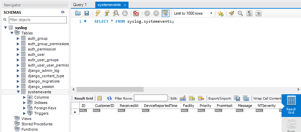Save the script with floppy disk icon
Screen dimensions: 301x132
click(x=87, y=13)
